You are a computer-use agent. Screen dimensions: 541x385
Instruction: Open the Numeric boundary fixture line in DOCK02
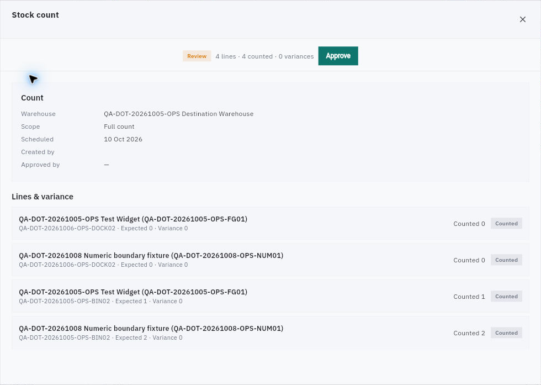pos(270,260)
